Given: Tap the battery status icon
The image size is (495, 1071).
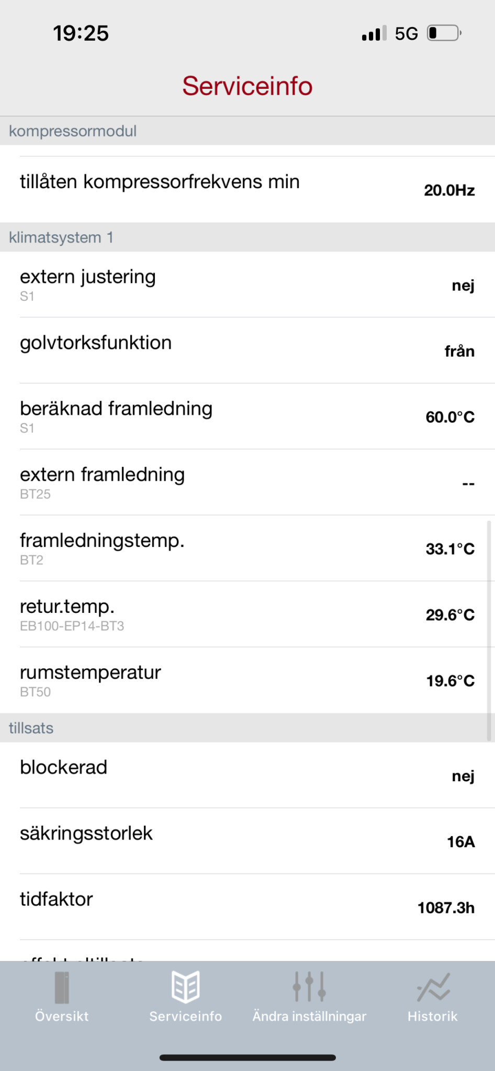Looking at the screenshot, I should [444, 33].
